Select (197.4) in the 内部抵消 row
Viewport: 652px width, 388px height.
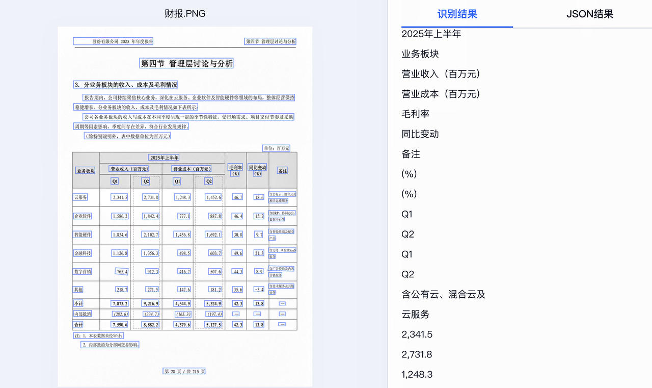[x=214, y=314]
